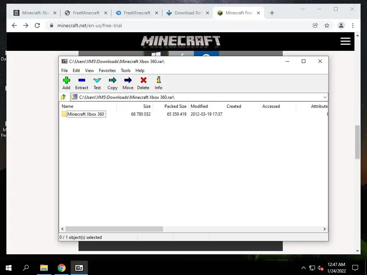This screenshot has width=367, height=275.
Task: Go forward in Chrome browser
Action: (x=26, y=25)
